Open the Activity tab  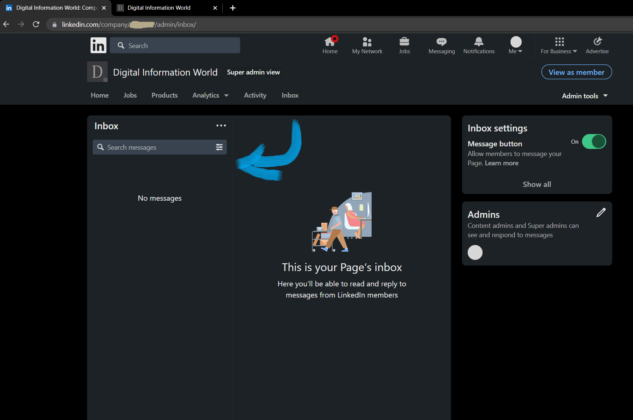pyautogui.click(x=255, y=95)
